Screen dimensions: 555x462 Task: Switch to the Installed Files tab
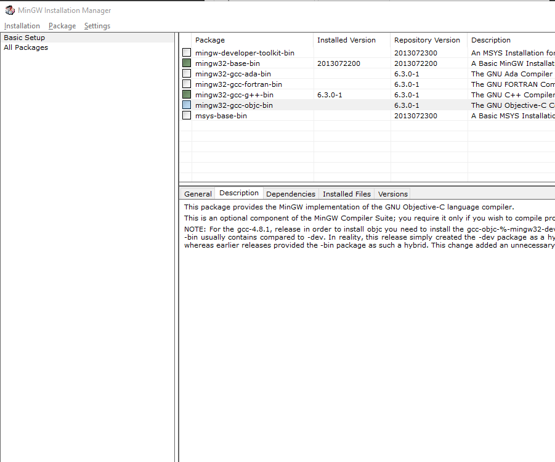347,194
